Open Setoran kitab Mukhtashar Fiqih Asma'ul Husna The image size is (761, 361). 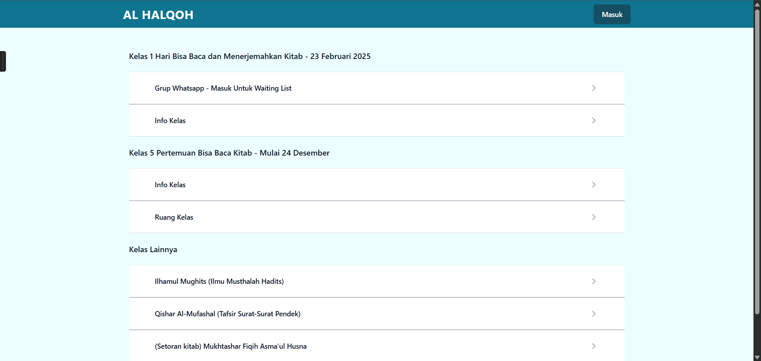230,346
